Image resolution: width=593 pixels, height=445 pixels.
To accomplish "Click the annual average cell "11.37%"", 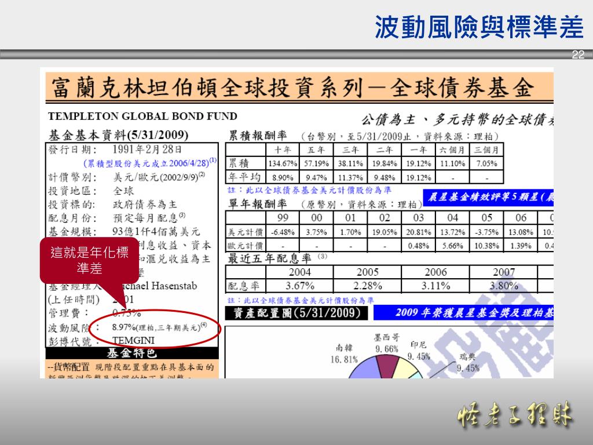I will [350, 177].
